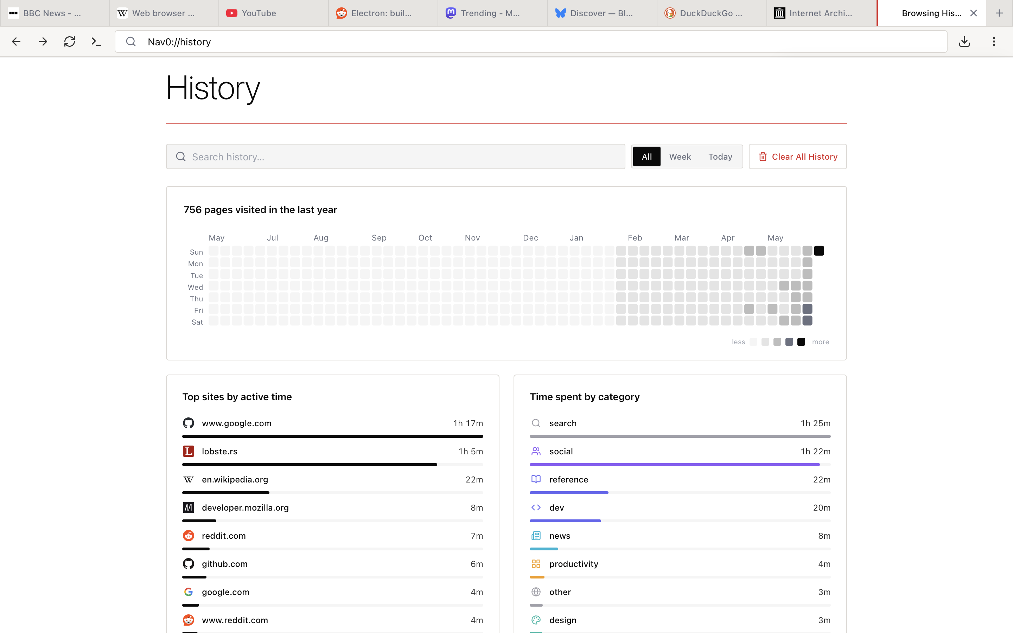Switch to the Trending Mastodon tab
1013x633 pixels.
pyautogui.click(x=493, y=13)
